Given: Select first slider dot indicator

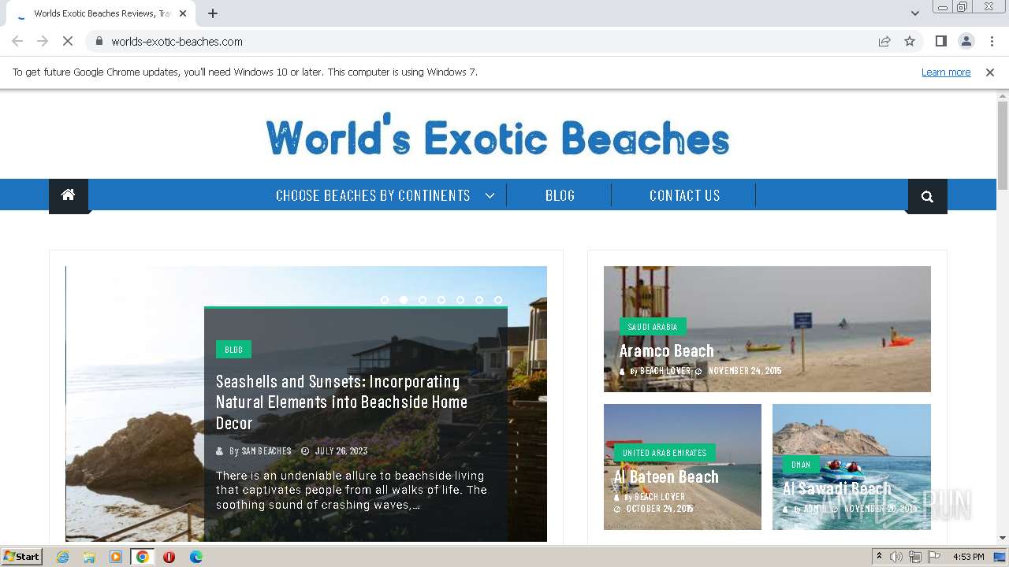Looking at the screenshot, I should point(385,300).
